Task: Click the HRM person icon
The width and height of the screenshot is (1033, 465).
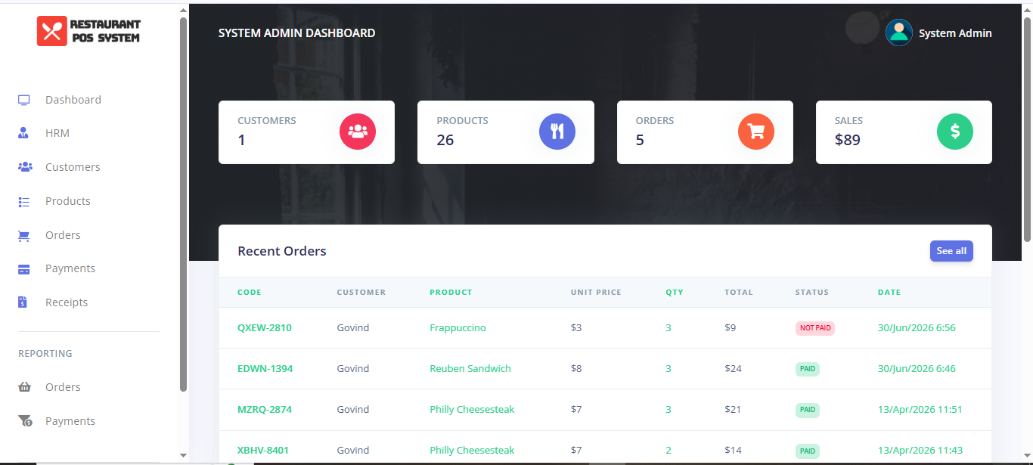Action: pyautogui.click(x=23, y=133)
